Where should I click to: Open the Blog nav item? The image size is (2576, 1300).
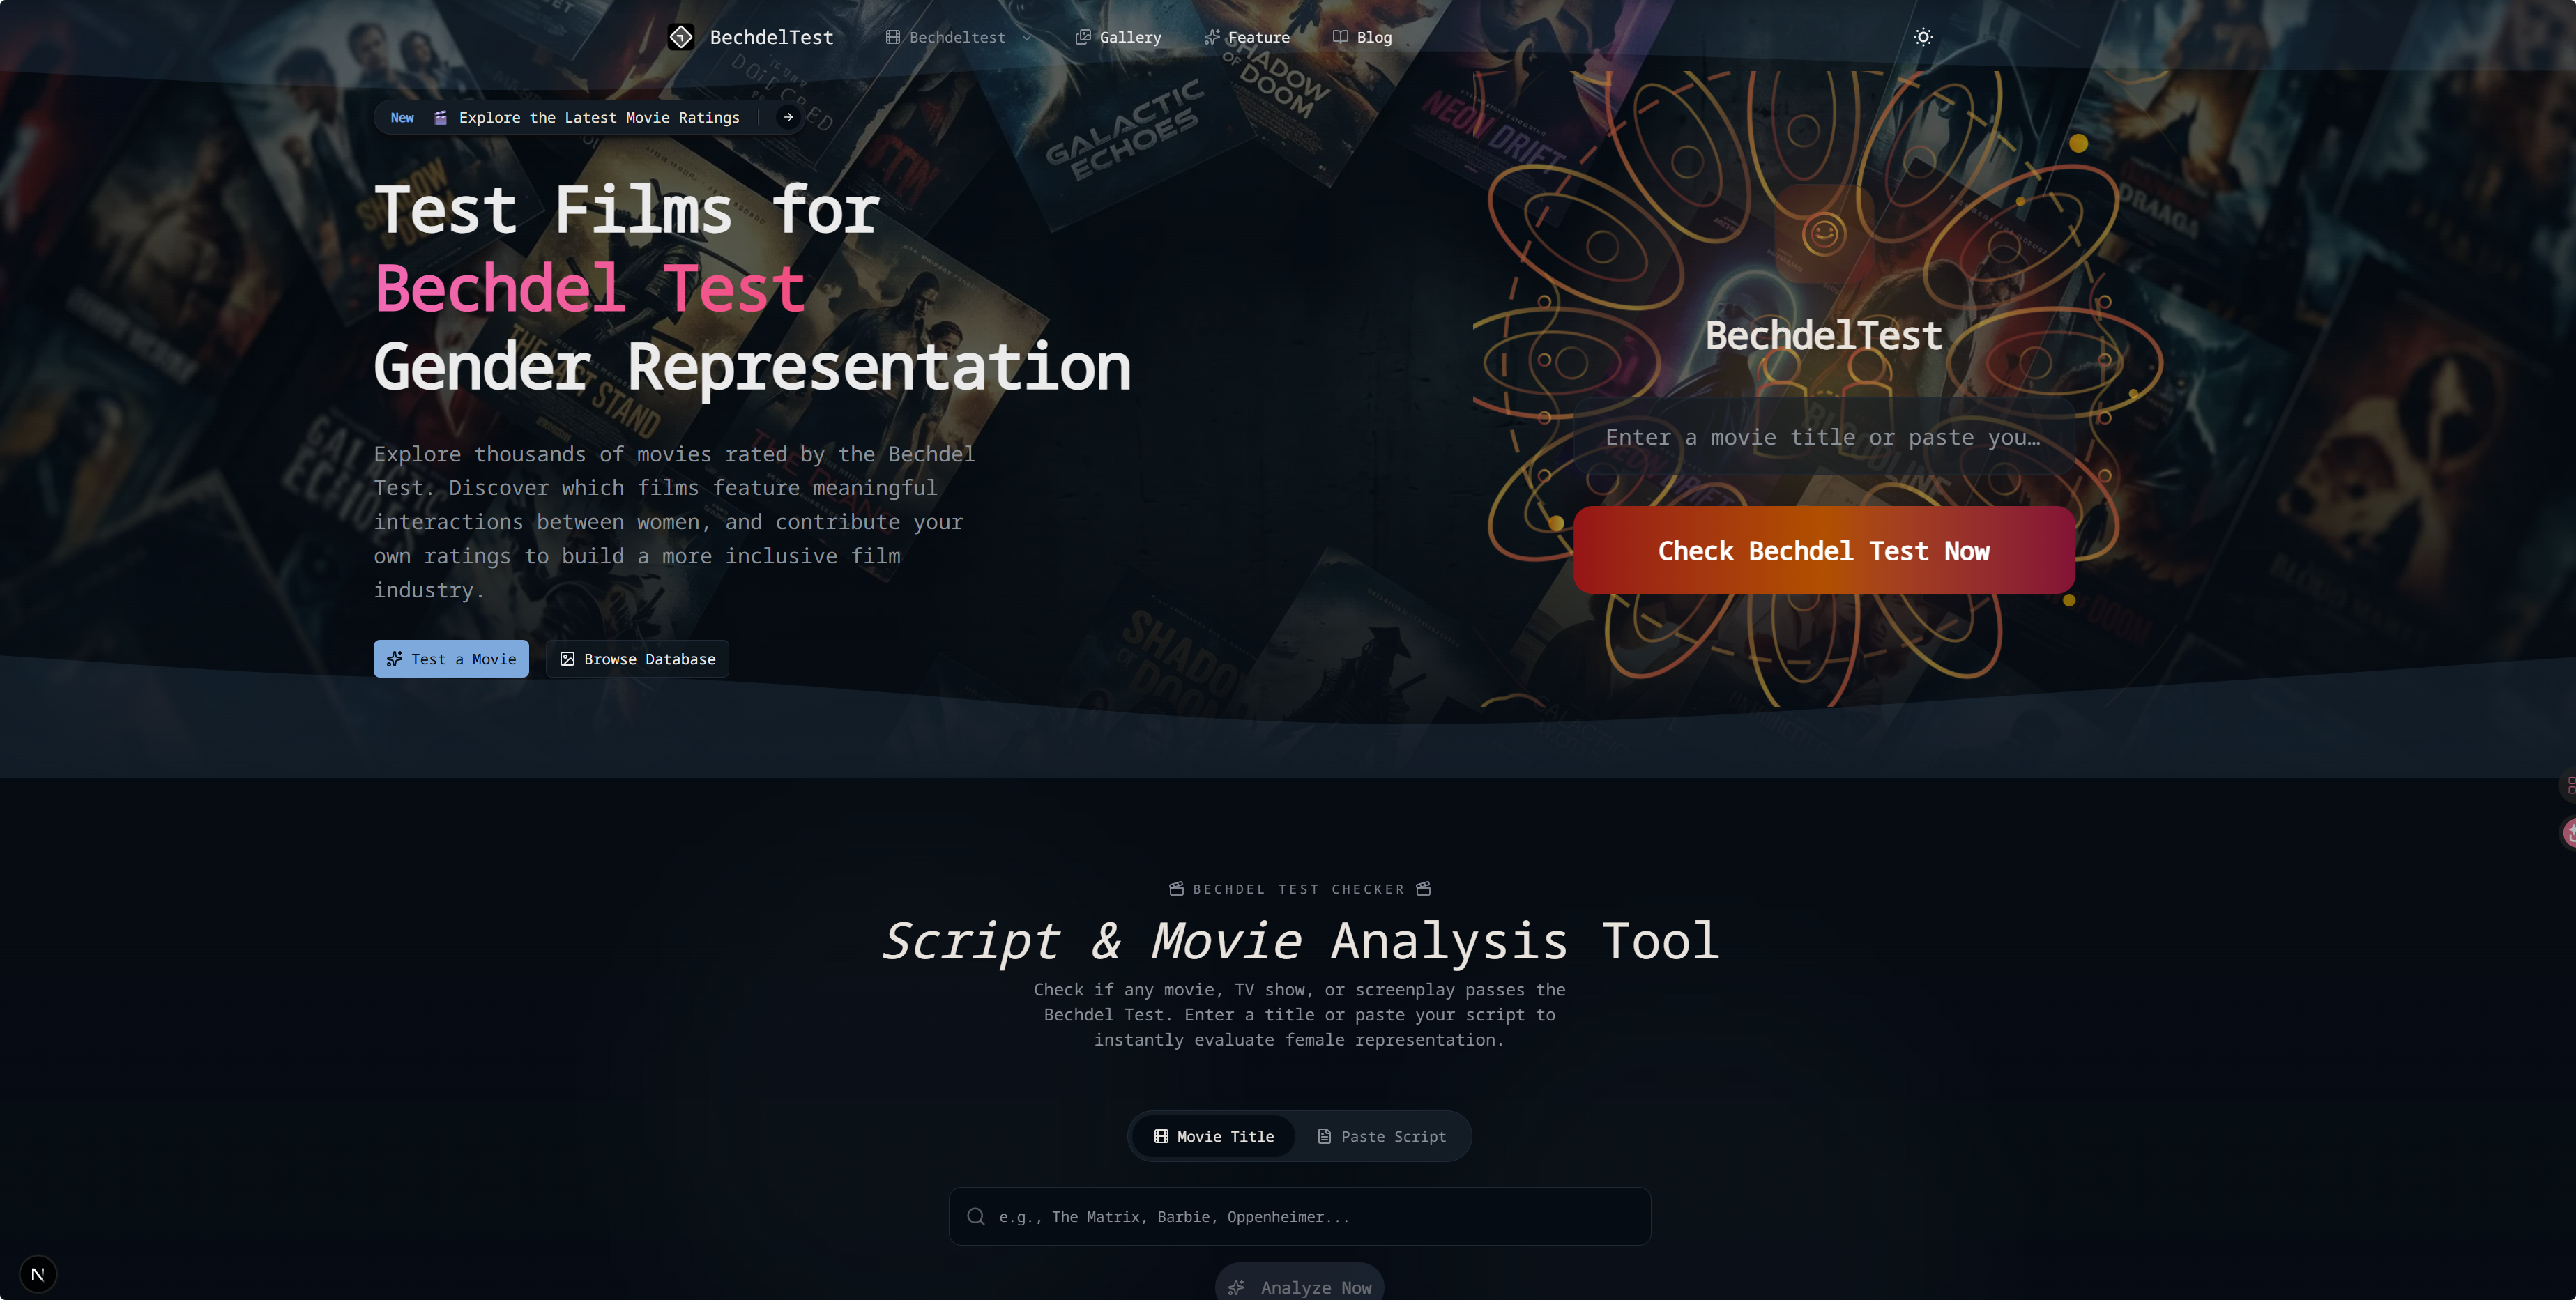pos(1362,37)
